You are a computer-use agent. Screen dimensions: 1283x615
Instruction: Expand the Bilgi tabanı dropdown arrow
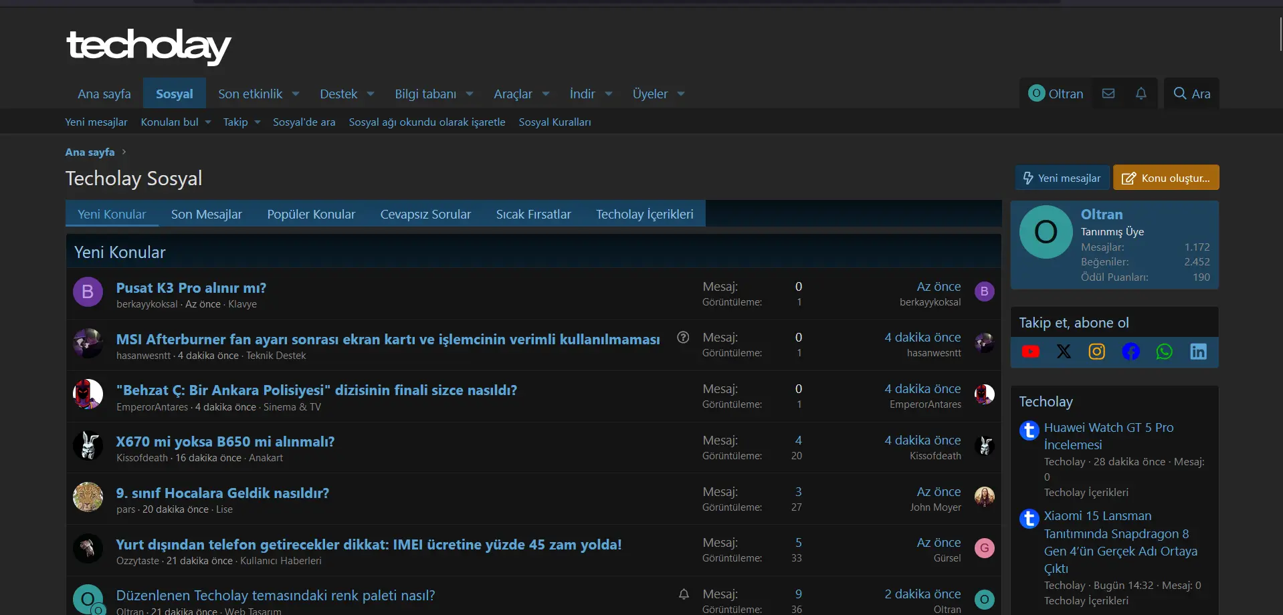pos(470,94)
